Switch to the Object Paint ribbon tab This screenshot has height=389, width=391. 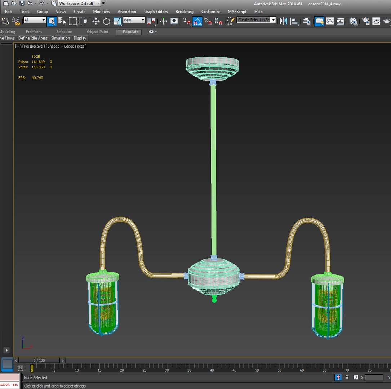click(x=98, y=32)
